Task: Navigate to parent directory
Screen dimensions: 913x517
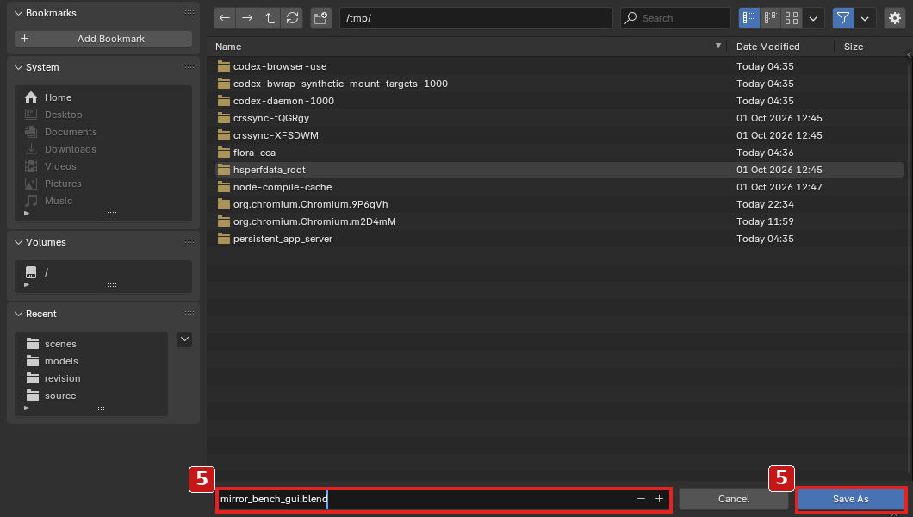Action: tap(270, 18)
